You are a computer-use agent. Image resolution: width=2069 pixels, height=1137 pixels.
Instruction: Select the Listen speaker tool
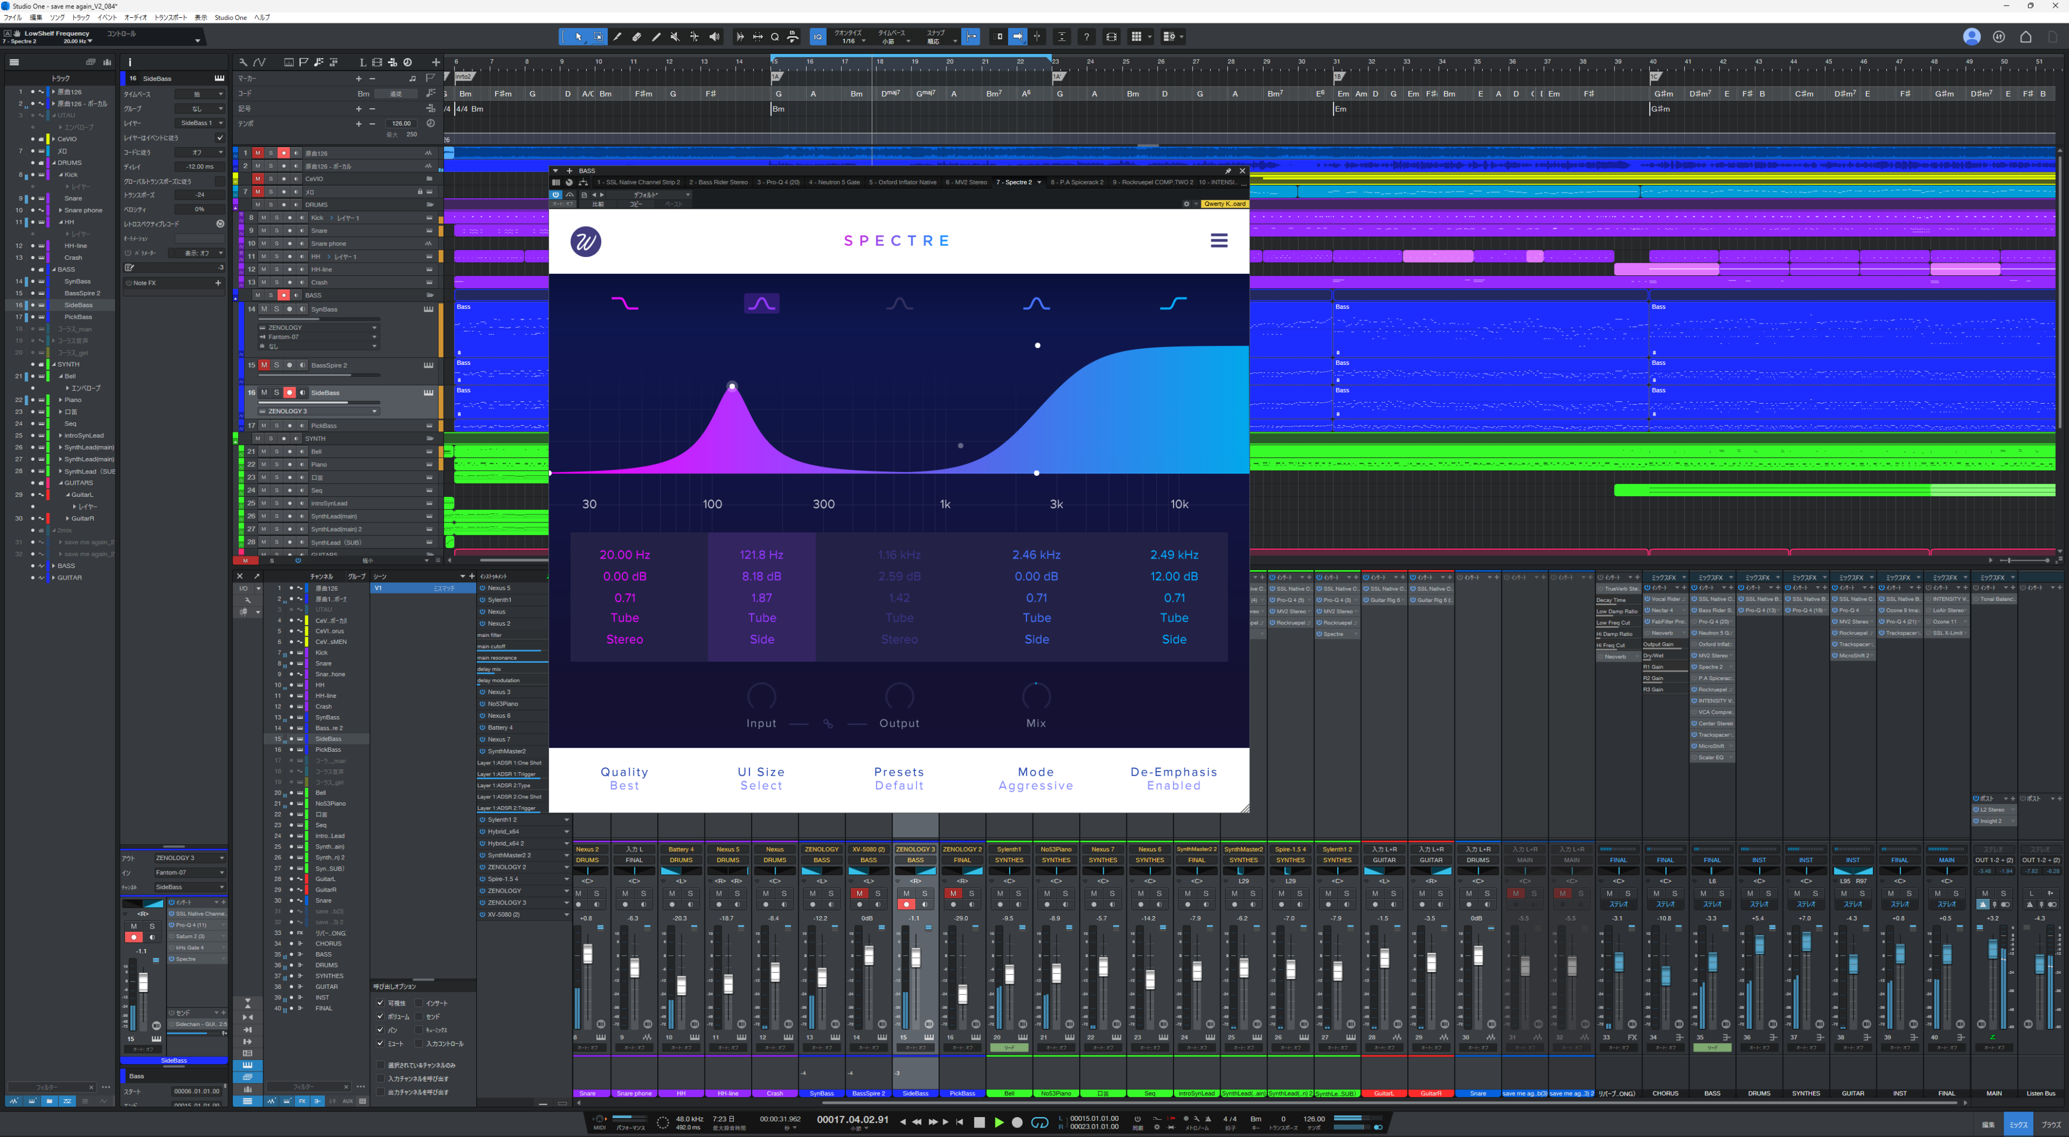tap(714, 37)
